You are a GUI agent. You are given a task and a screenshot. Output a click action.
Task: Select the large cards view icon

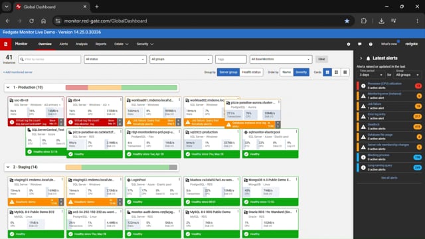click(327, 72)
